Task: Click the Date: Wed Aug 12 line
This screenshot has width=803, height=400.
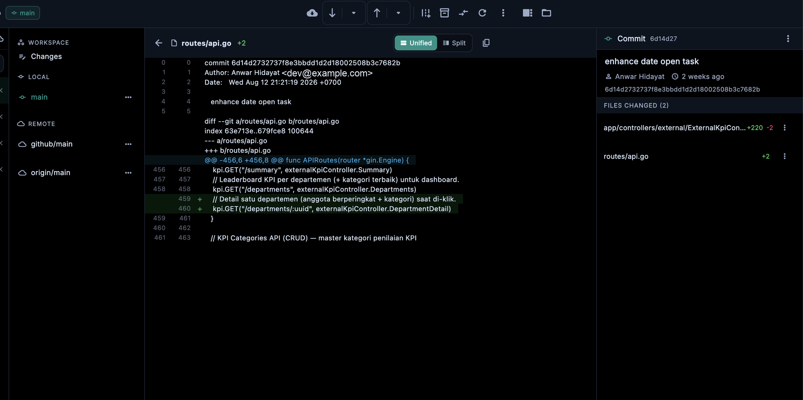Action: (x=273, y=82)
